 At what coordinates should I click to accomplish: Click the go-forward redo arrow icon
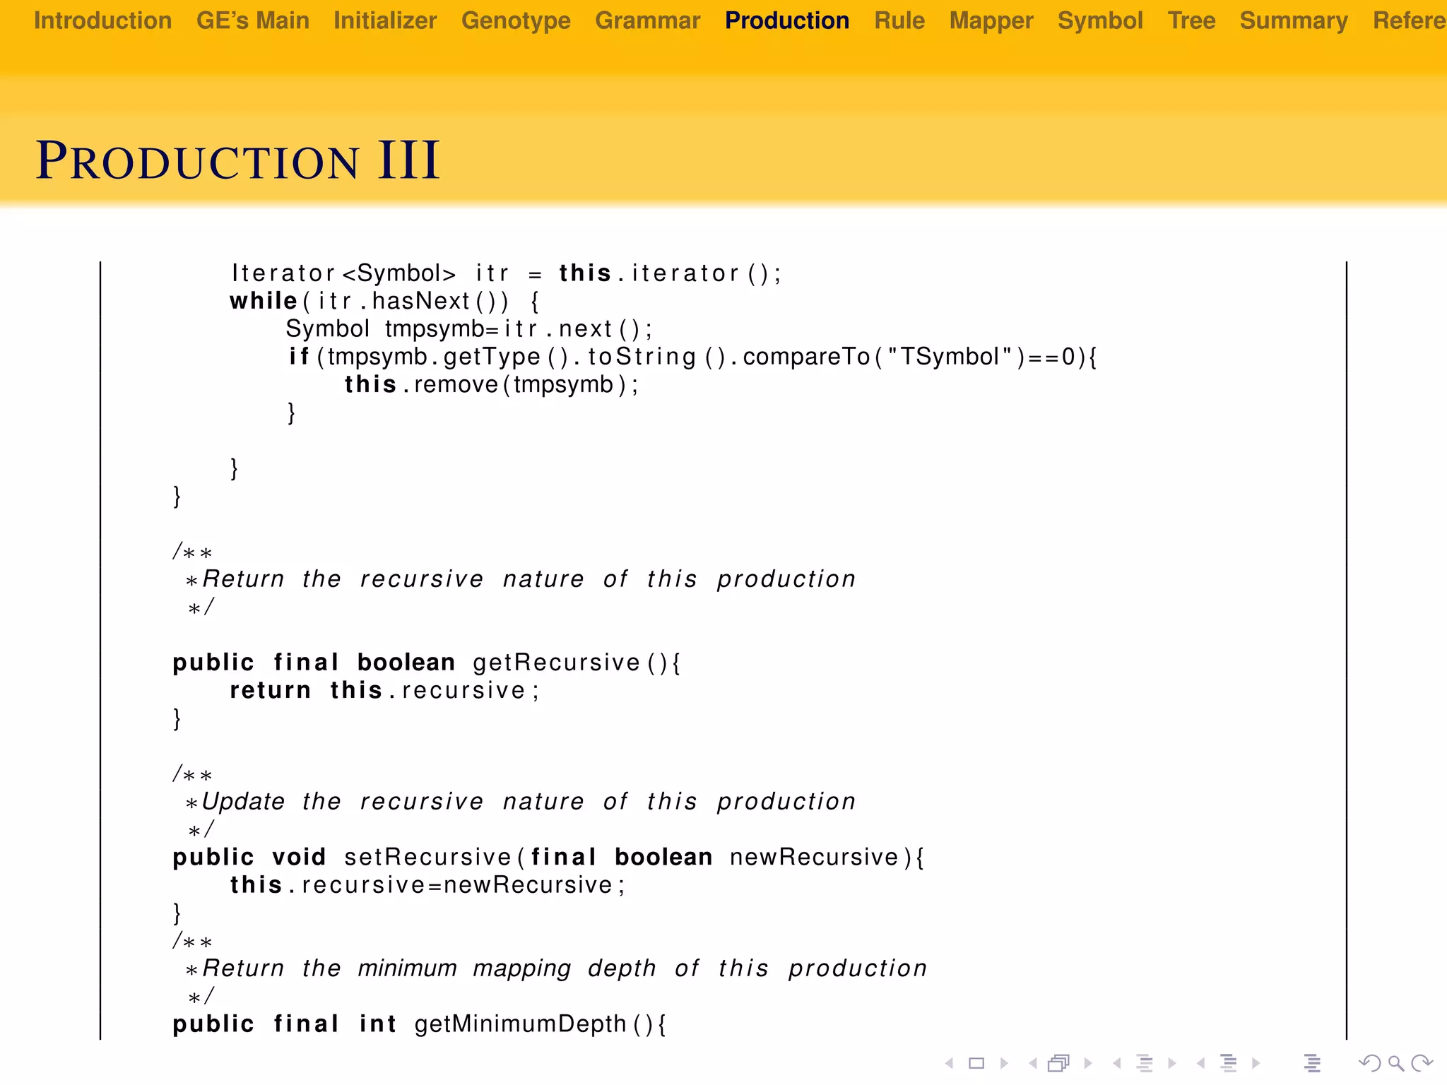pos(1422,1063)
